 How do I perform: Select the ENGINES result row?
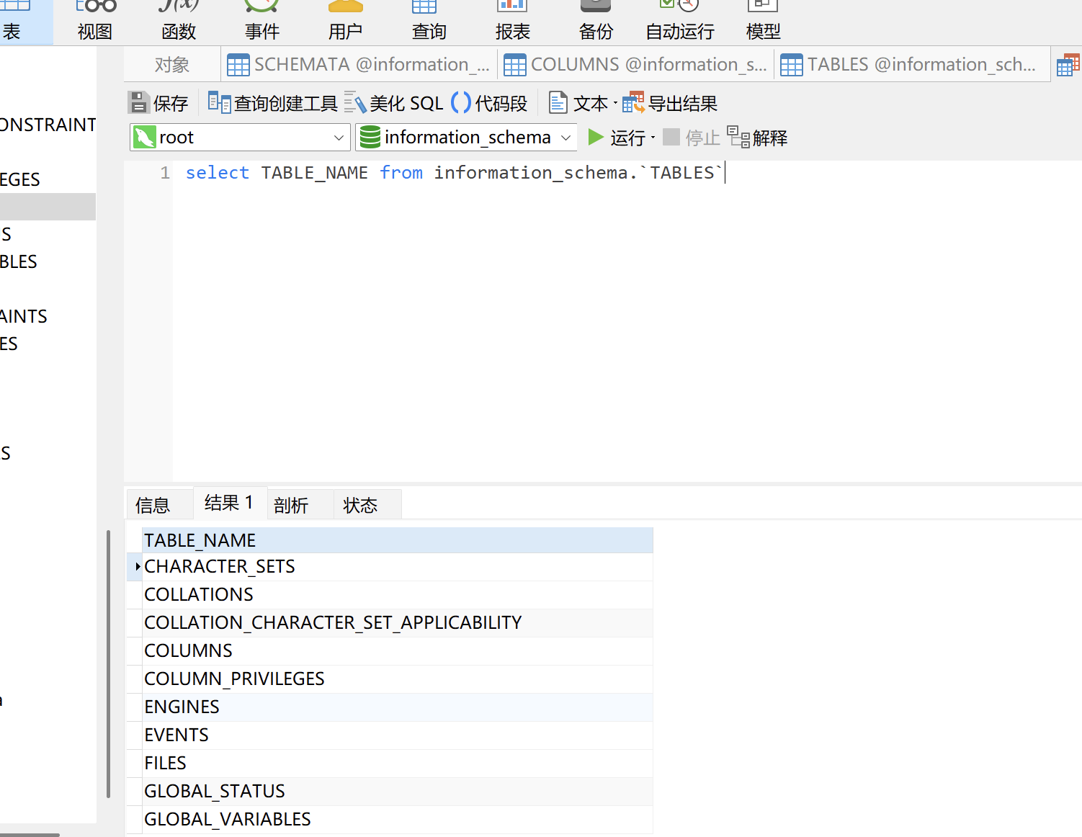[x=182, y=707]
